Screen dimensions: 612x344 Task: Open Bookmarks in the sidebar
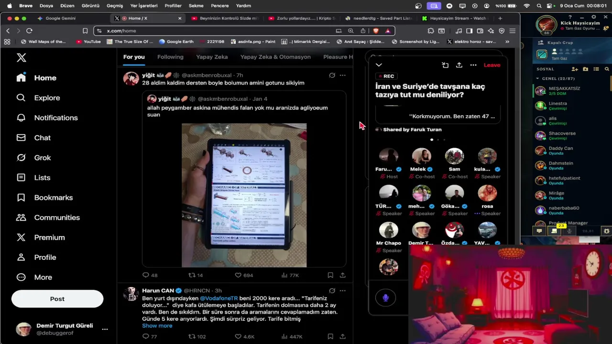(x=44, y=197)
